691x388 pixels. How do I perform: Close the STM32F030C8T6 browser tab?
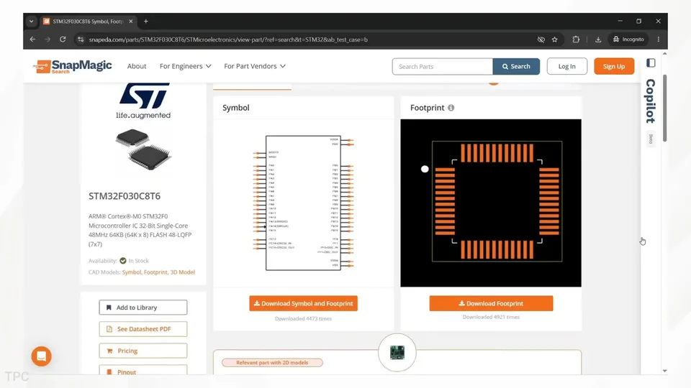131,21
